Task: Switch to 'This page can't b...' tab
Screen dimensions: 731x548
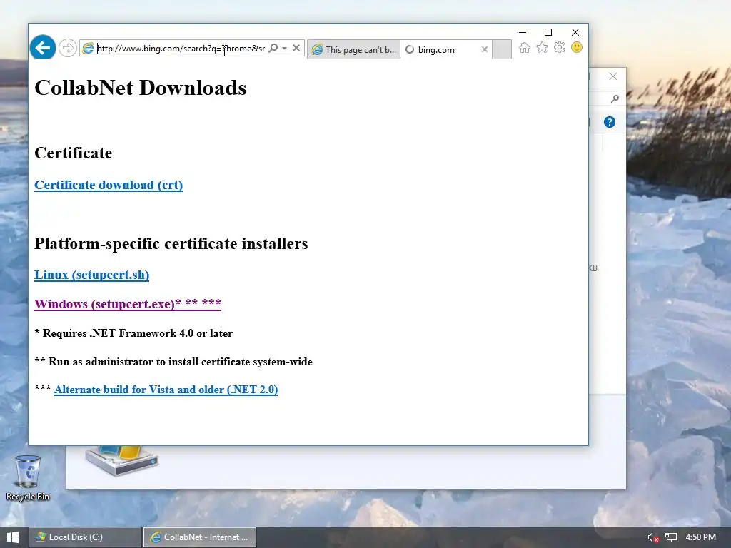Action: click(x=353, y=49)
